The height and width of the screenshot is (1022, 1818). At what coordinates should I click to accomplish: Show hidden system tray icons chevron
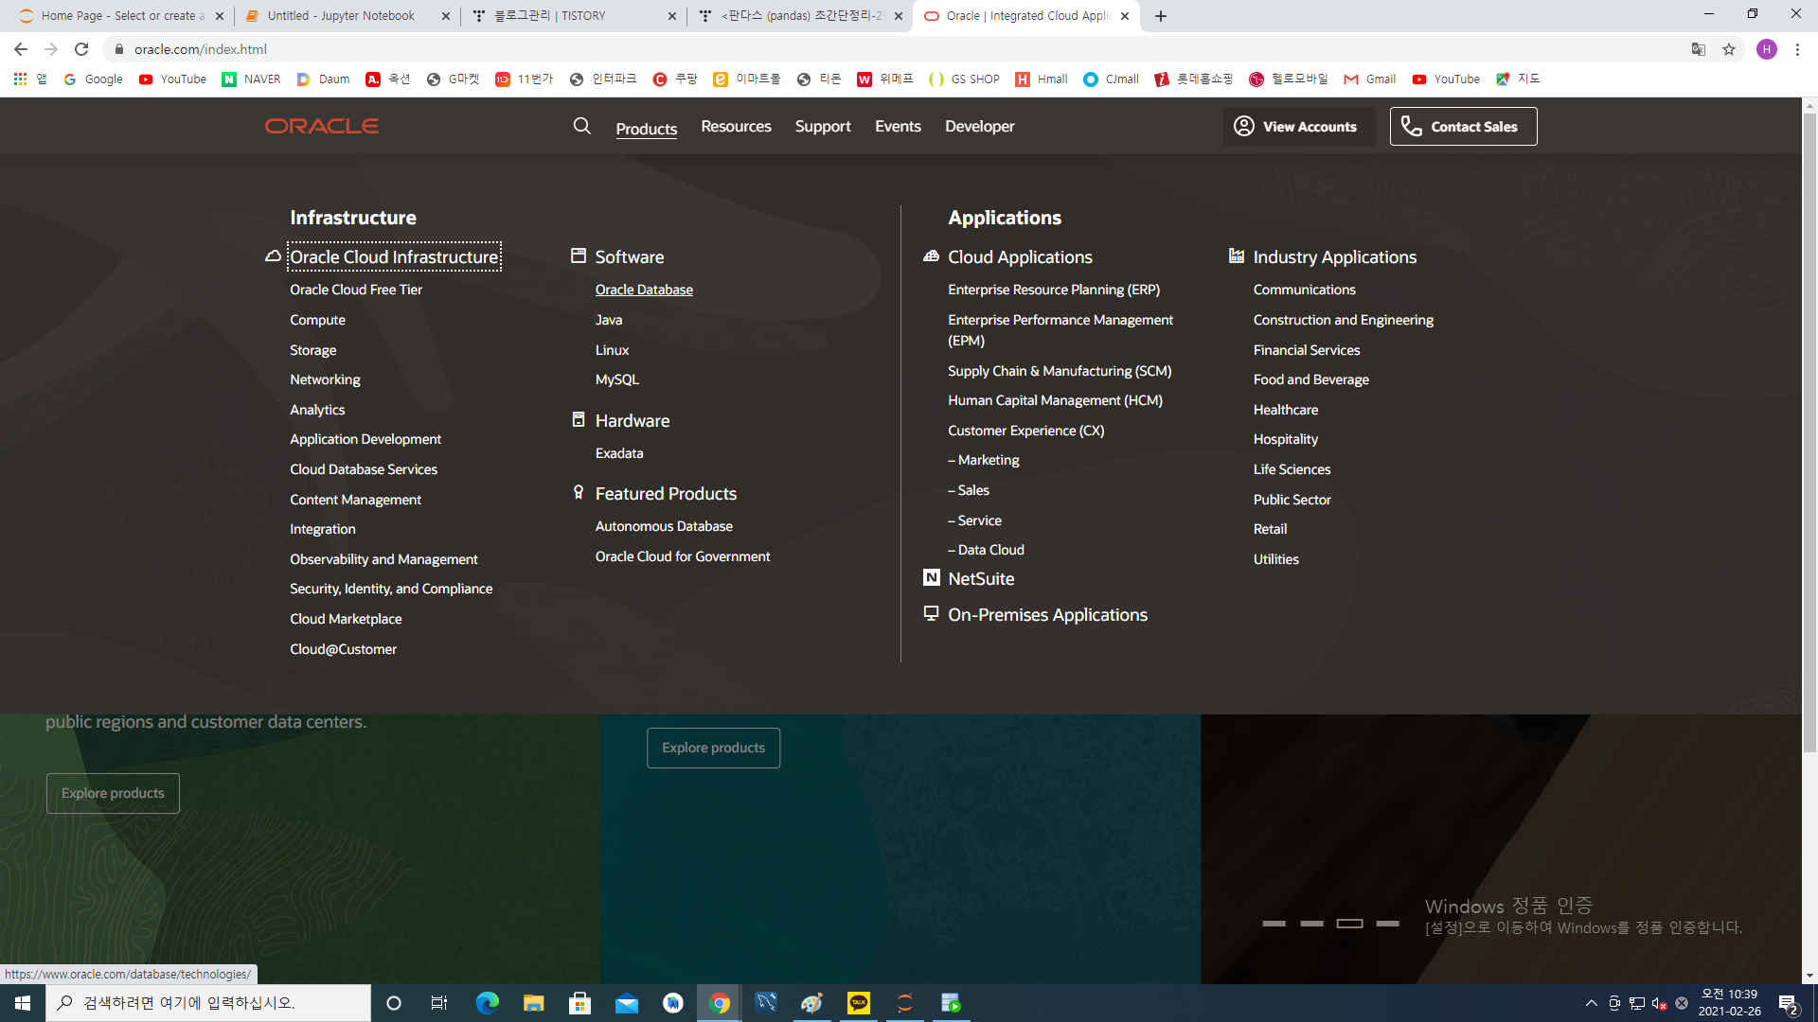(1591, 1003)
